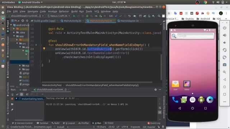Zoom the emulator display with magnifier

pos(225,72)
